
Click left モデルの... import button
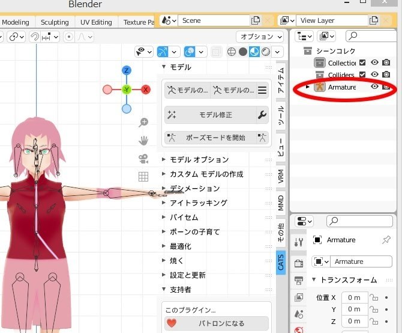click(187, 90)
